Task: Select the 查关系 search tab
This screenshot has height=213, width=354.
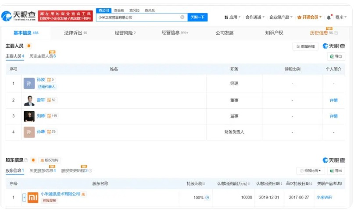Action: (x=150, y=11)
